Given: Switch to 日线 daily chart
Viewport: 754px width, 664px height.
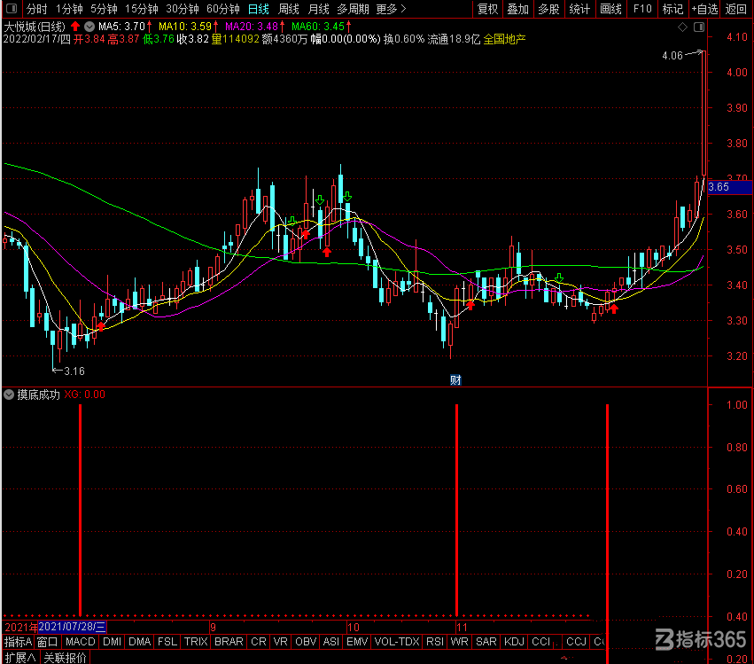Looking at the screenshot, I should pyautogui.click(x=258, y=9).
